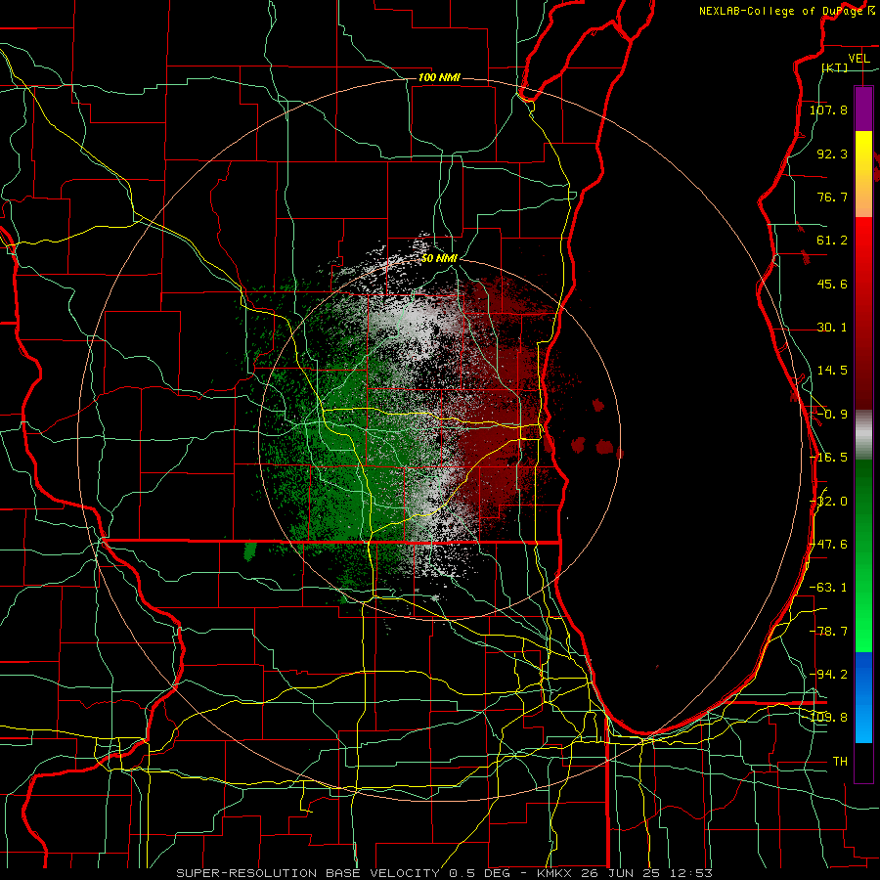The image size is (880, 880).
Task: Click the largest red echo over the lake
Action: [605, 447]
